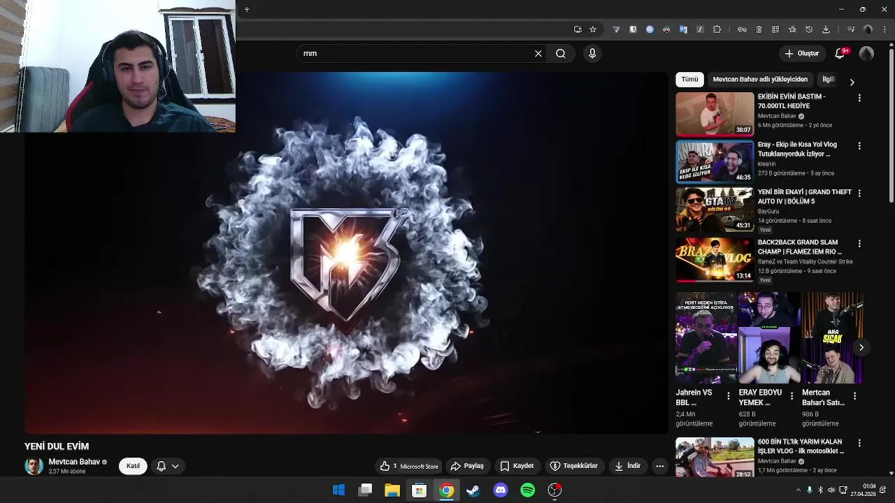Open options for Jahrein VS BBL short

(x=728, y=396)
